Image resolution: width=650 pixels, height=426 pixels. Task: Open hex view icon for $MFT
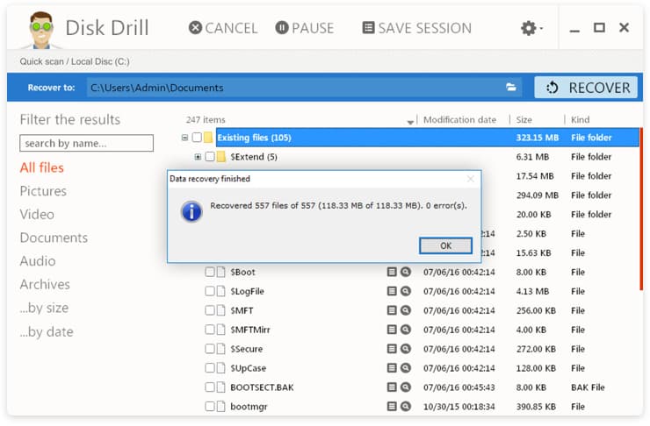392,310
